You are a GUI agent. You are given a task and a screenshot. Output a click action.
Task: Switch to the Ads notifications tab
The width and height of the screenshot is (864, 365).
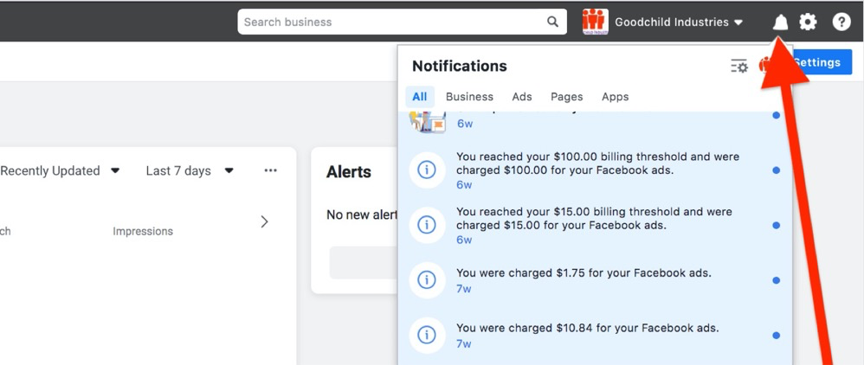[x=521, y=97]
